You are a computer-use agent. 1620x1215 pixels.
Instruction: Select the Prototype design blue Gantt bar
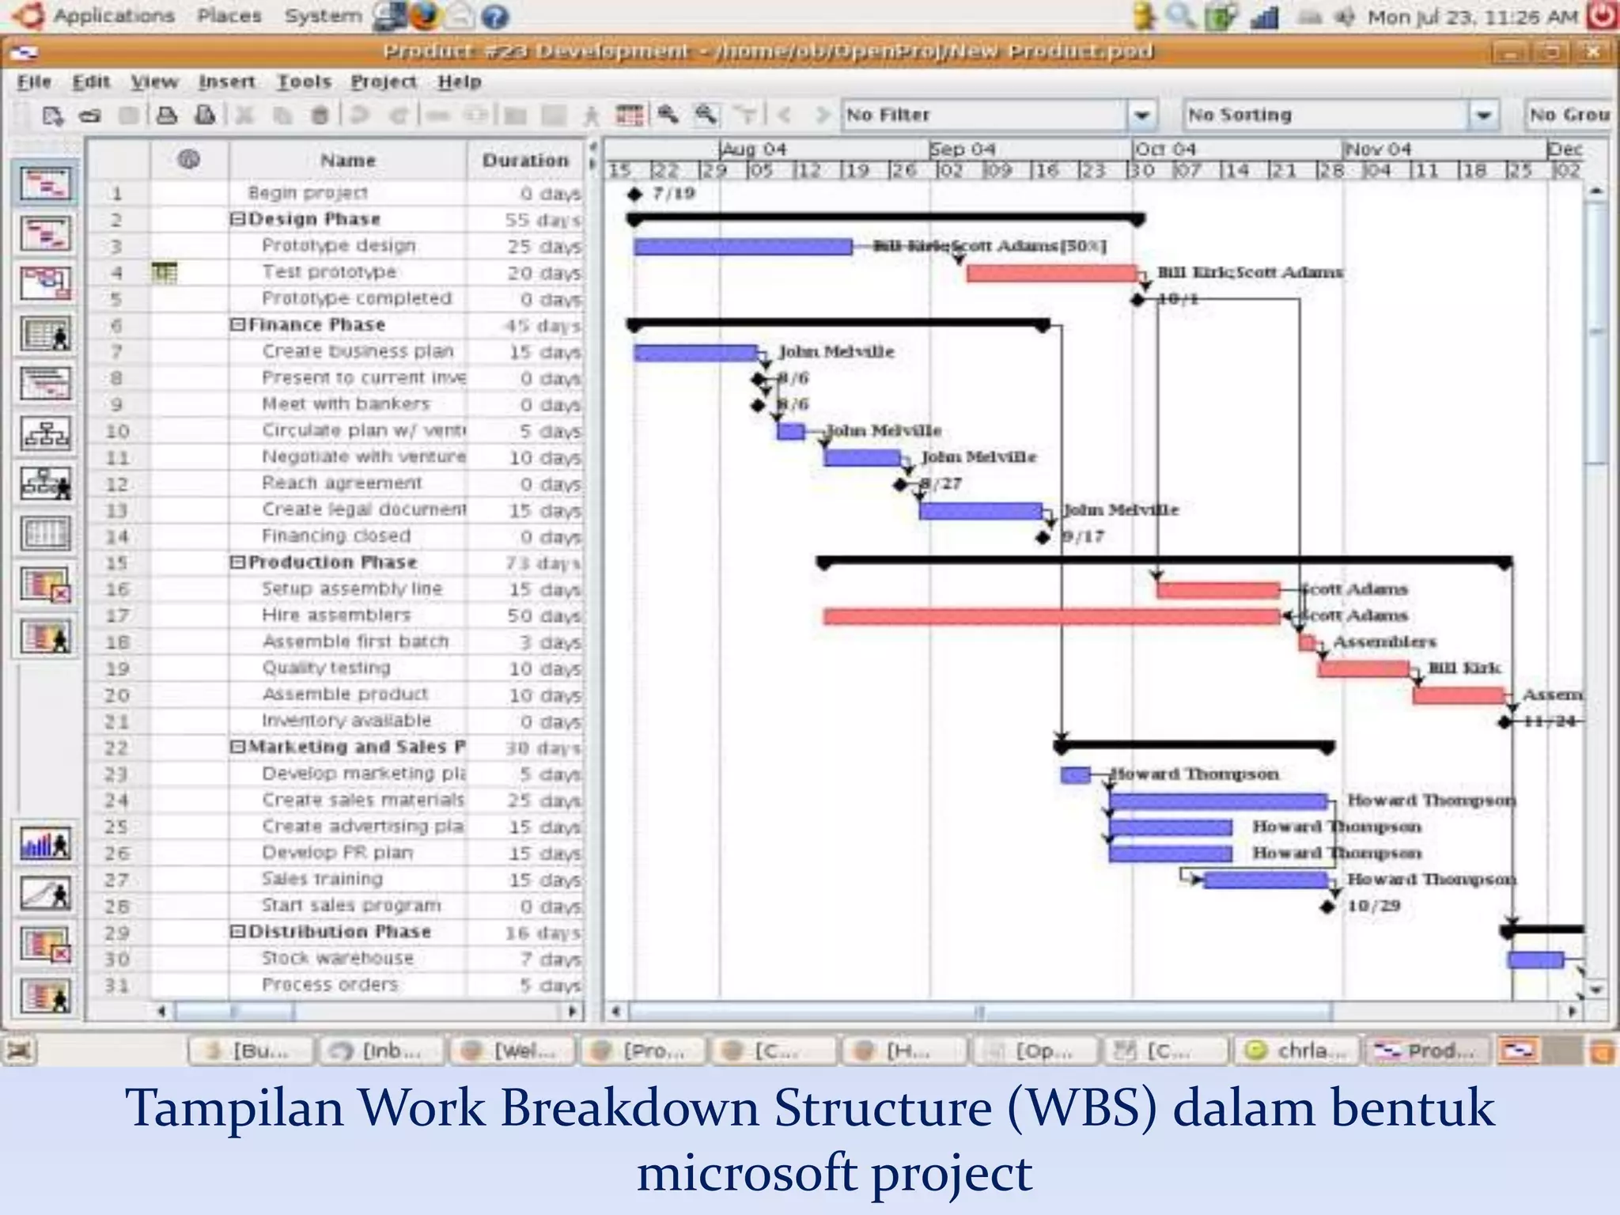pos(743,247)
